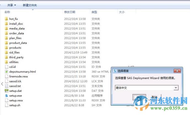Screen dimensions: 190x115
Task: Click the date 2014/10/12 12:30
Action: [76, 81]
